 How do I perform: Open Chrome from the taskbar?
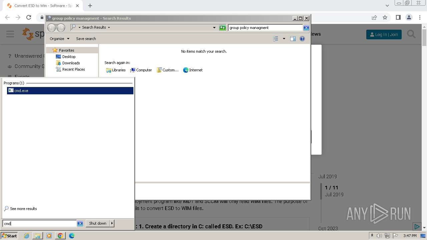click(60, 236)
